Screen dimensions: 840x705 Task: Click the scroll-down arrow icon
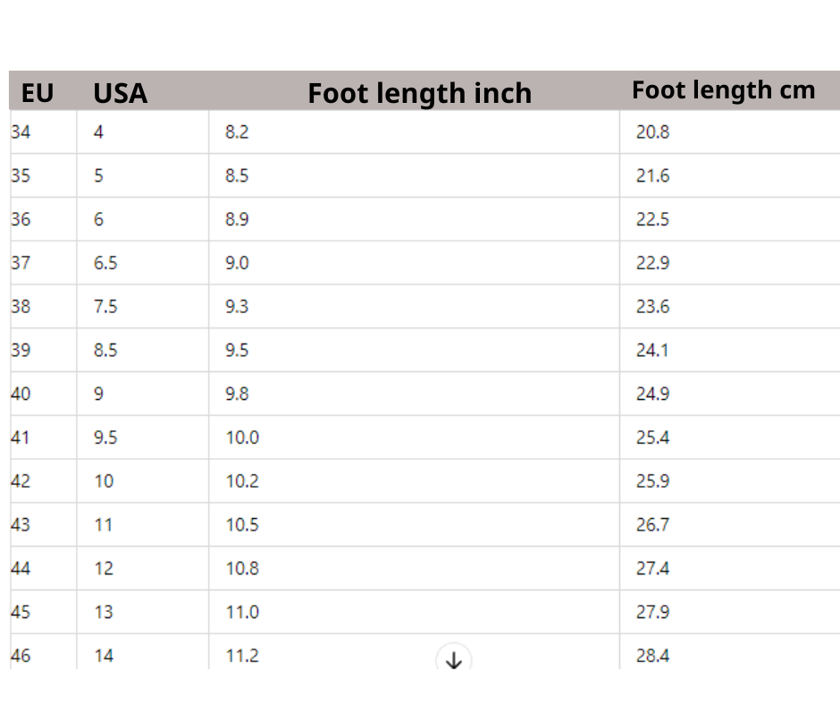tap(454, 659)
